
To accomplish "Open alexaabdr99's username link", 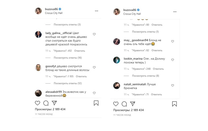I will click(x=54, y=92).
